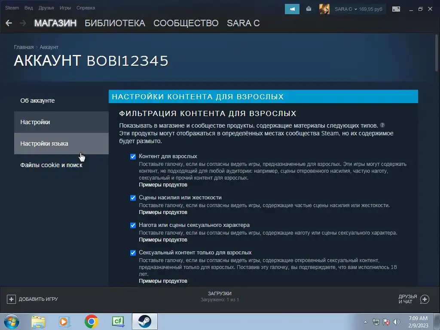Viewport: 440px width, 330px height.
Task: Open the envelope notifications icon
Action: pyautogui.click(x=309, y=9)
